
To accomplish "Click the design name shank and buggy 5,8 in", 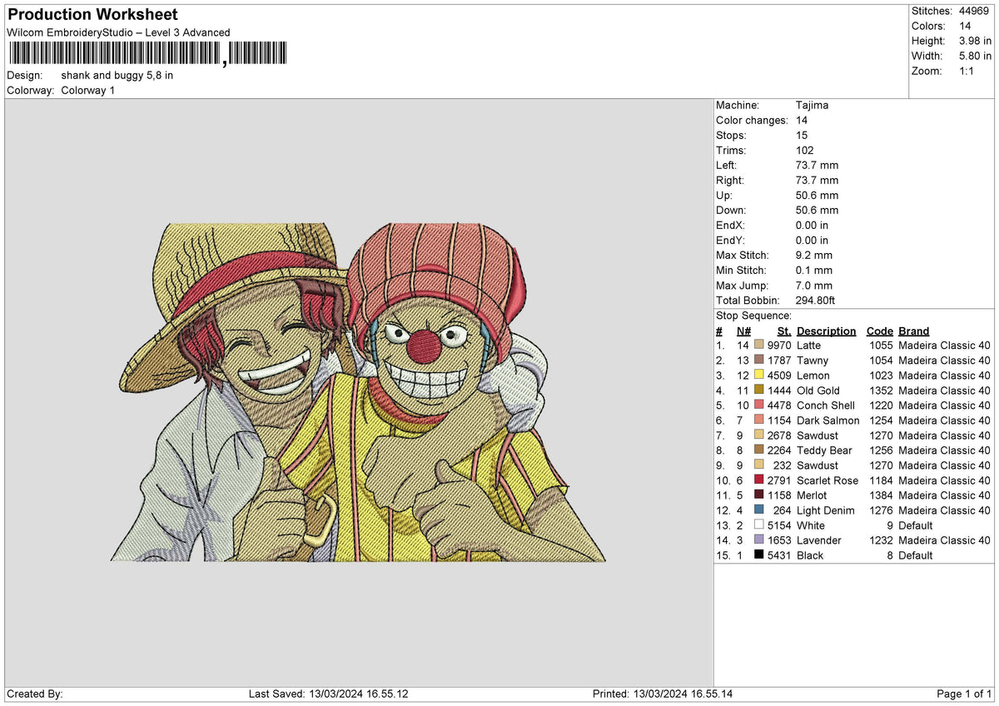I will pyautogui.click(x=117, y=75).
